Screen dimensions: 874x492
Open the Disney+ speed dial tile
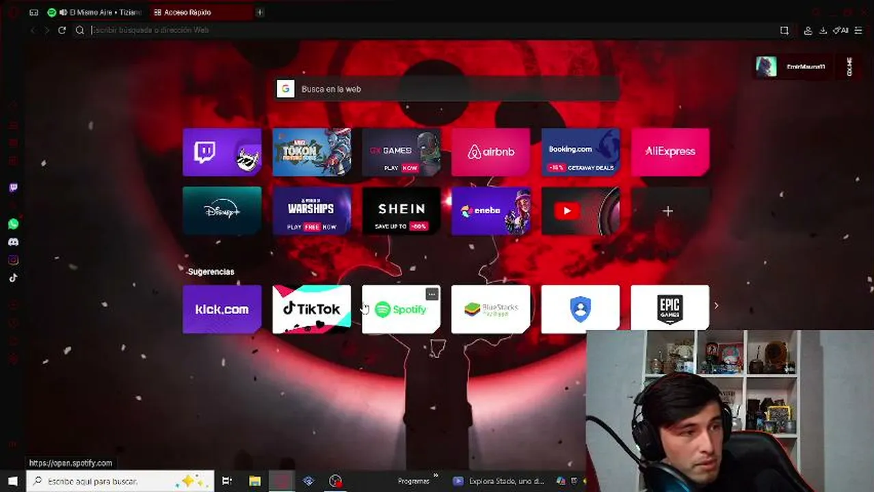click(222, 211)
